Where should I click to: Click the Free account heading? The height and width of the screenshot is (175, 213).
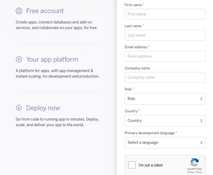pos(45,11)
